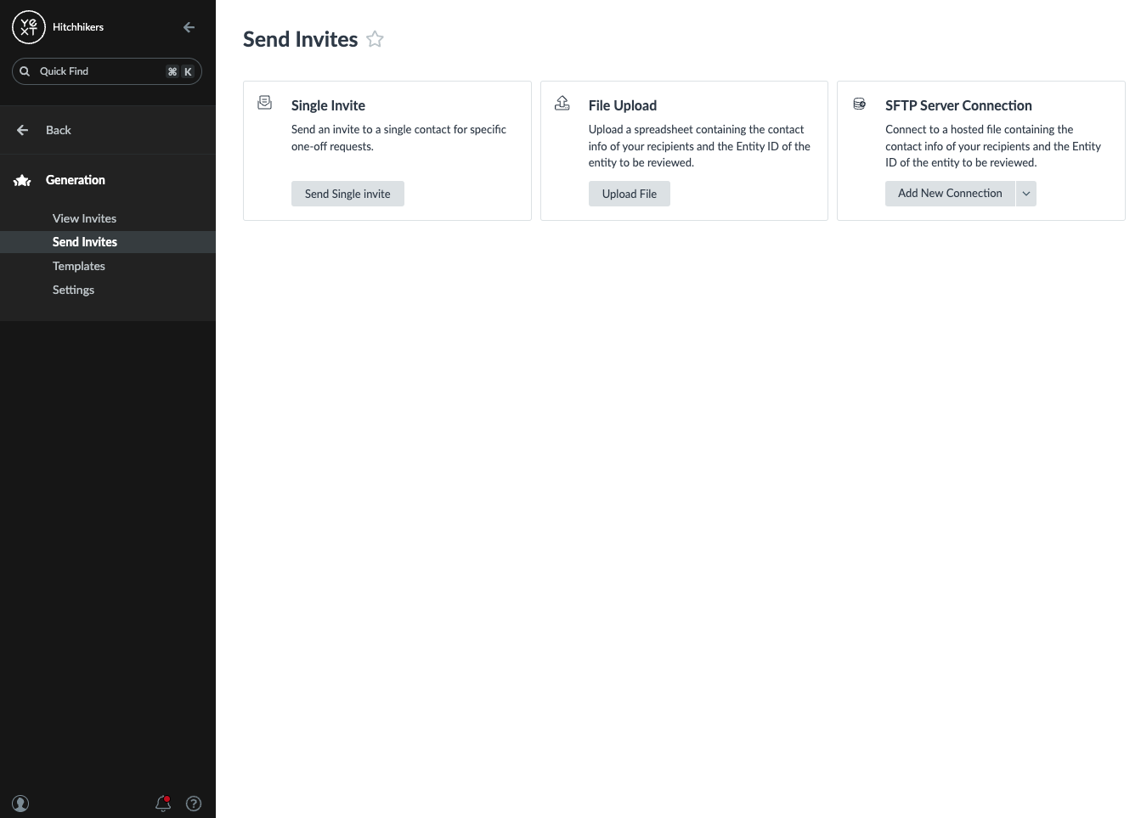Click the Single Invite heading
1141x818 pixels.
pyautogui.click(x=328, y=105)
